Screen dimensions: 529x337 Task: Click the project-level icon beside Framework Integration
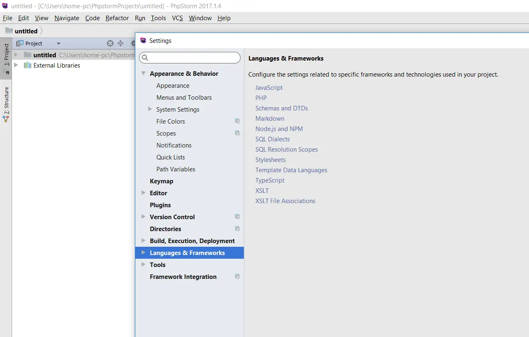tap(237, 276)
